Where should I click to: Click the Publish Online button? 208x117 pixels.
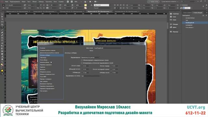click(153, 2)
